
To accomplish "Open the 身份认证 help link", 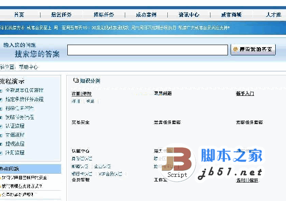I will (x=82, y=158).
